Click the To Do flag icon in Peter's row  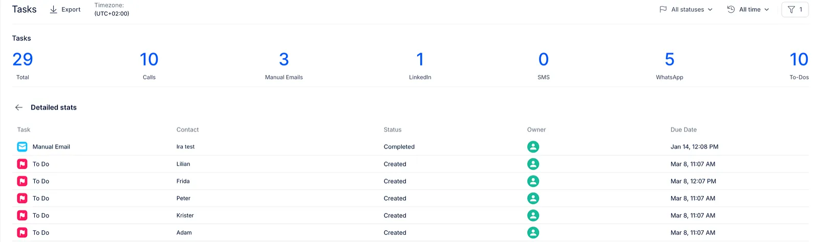click(22, 199)
